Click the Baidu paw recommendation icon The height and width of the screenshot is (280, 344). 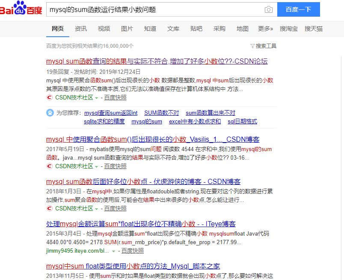coord(50,113)
